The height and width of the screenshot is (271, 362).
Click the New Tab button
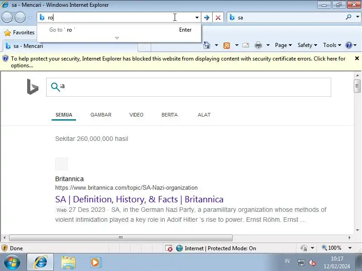[x=144, y=47]
